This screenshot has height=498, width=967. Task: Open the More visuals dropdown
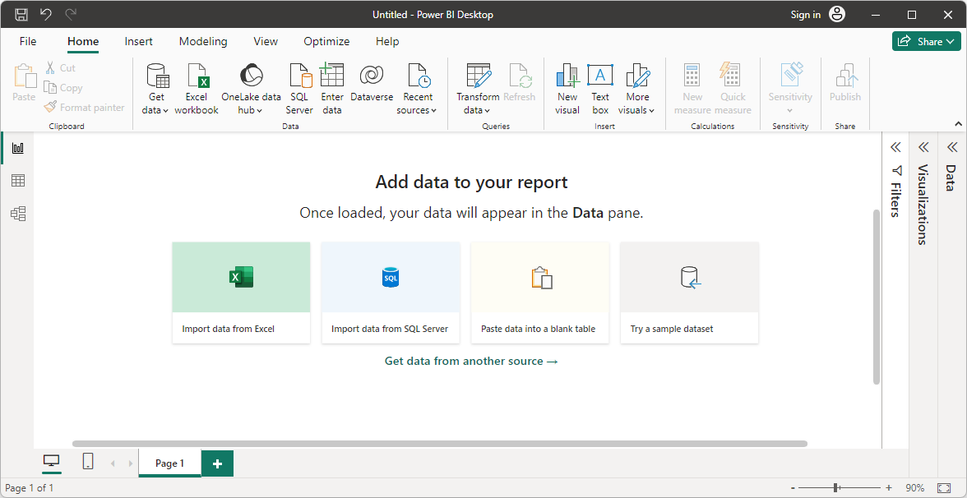point(637,90)
